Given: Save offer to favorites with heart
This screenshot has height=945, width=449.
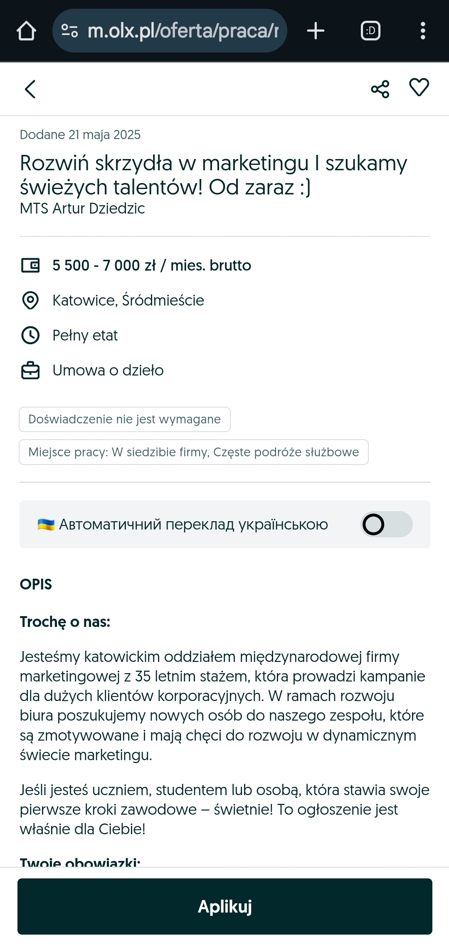Looking at the screenshot, I should [x=419, y=87].
